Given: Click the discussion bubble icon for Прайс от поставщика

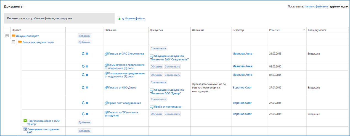Looking at the screenshot, I should [152, 107].
